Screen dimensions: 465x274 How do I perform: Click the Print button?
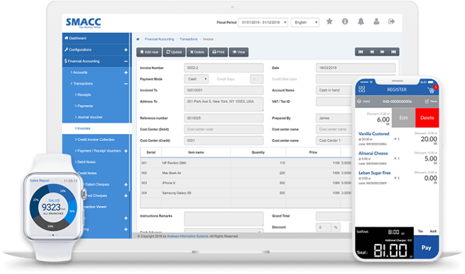click(219, 52)
